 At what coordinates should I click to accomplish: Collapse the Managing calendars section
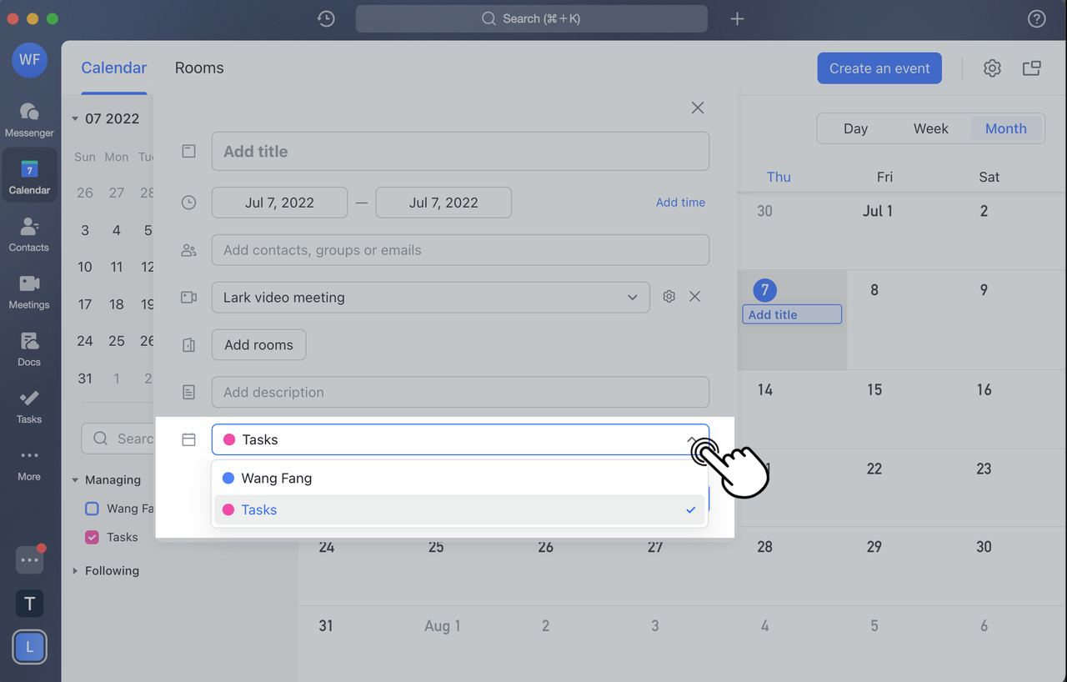[75, 480]
